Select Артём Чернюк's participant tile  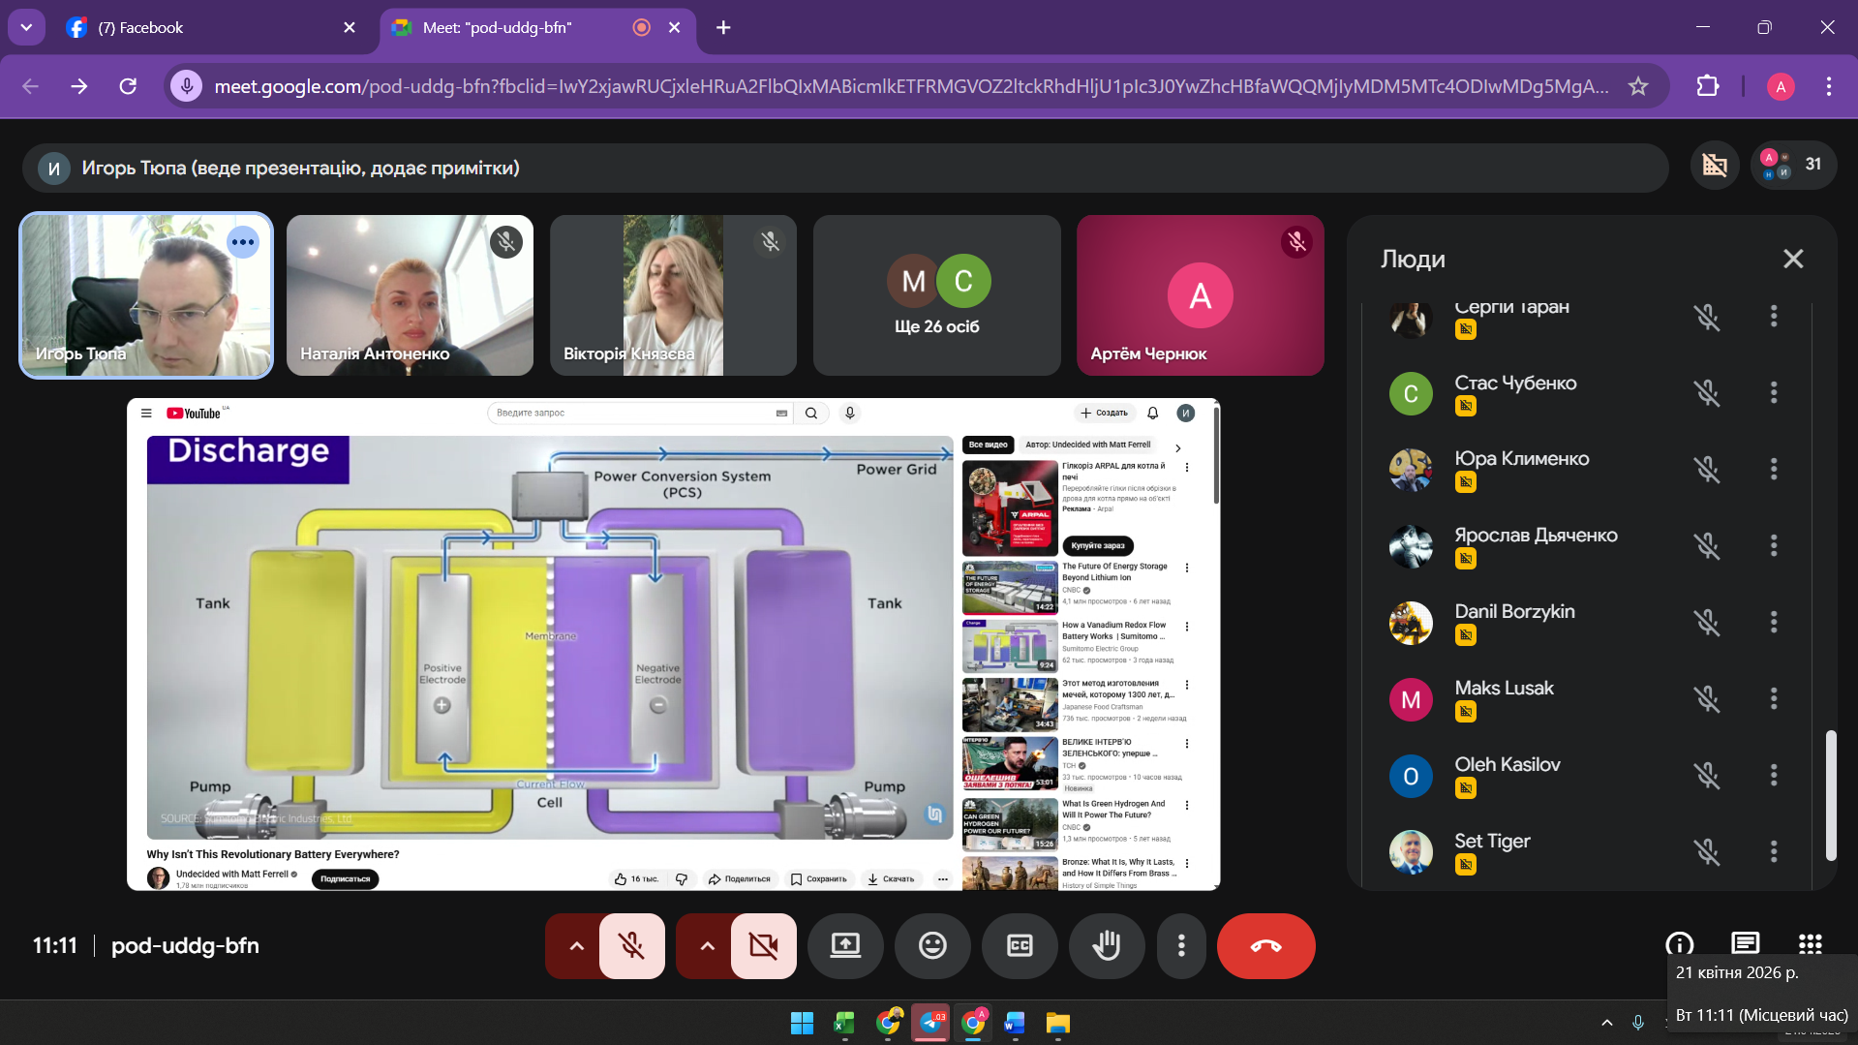click(1200, 295)
